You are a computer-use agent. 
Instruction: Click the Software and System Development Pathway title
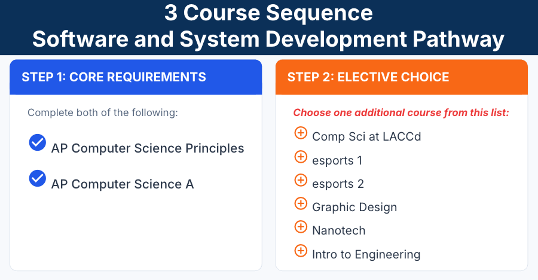pyautogui.click(x=268, y=39)
